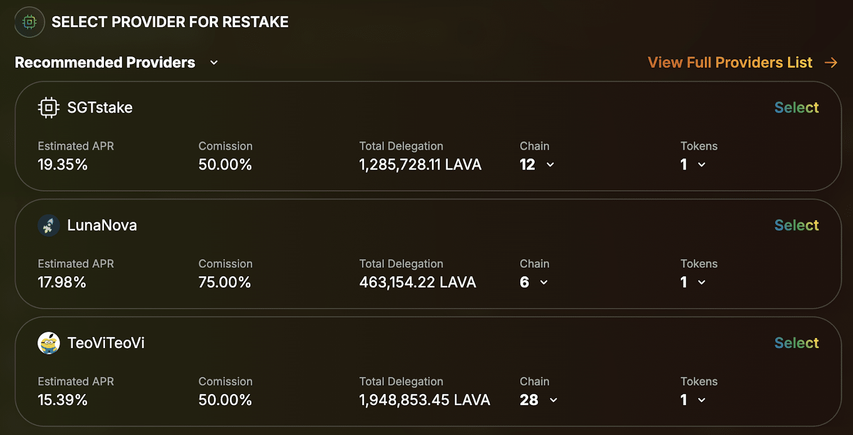
Task: Select the SGTstake provider
Action: [x=796, y=107]
